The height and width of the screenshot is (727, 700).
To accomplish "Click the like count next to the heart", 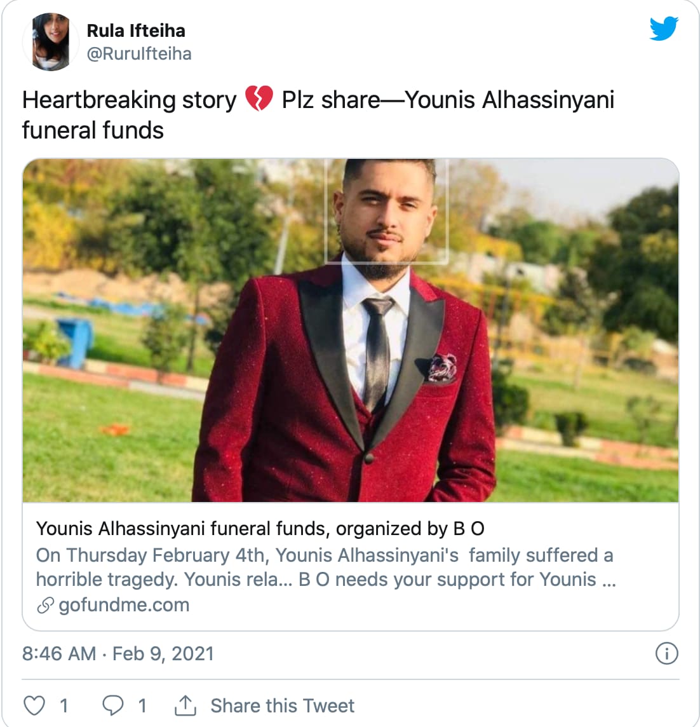I will pyautogui.click(x=64, y=705).
